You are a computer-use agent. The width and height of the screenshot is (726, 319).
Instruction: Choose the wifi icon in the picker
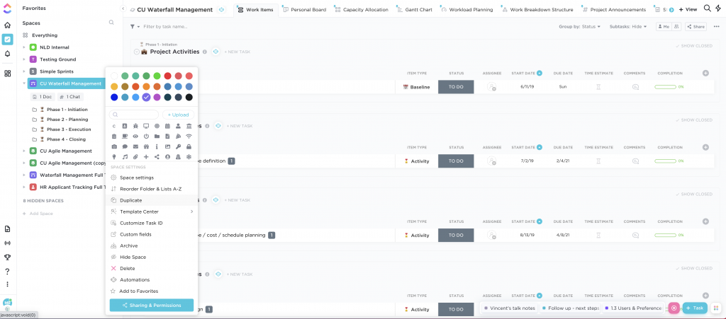[189, 137]
